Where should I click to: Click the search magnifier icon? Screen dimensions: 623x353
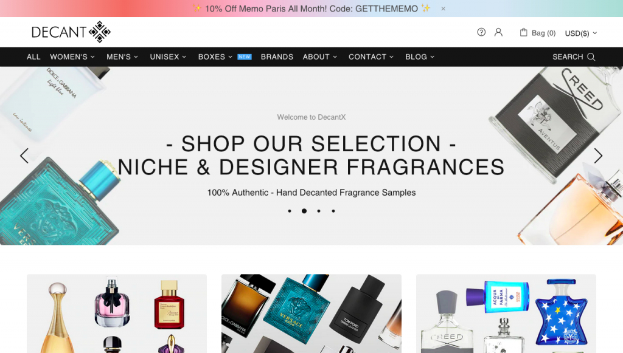click(591, 57)
